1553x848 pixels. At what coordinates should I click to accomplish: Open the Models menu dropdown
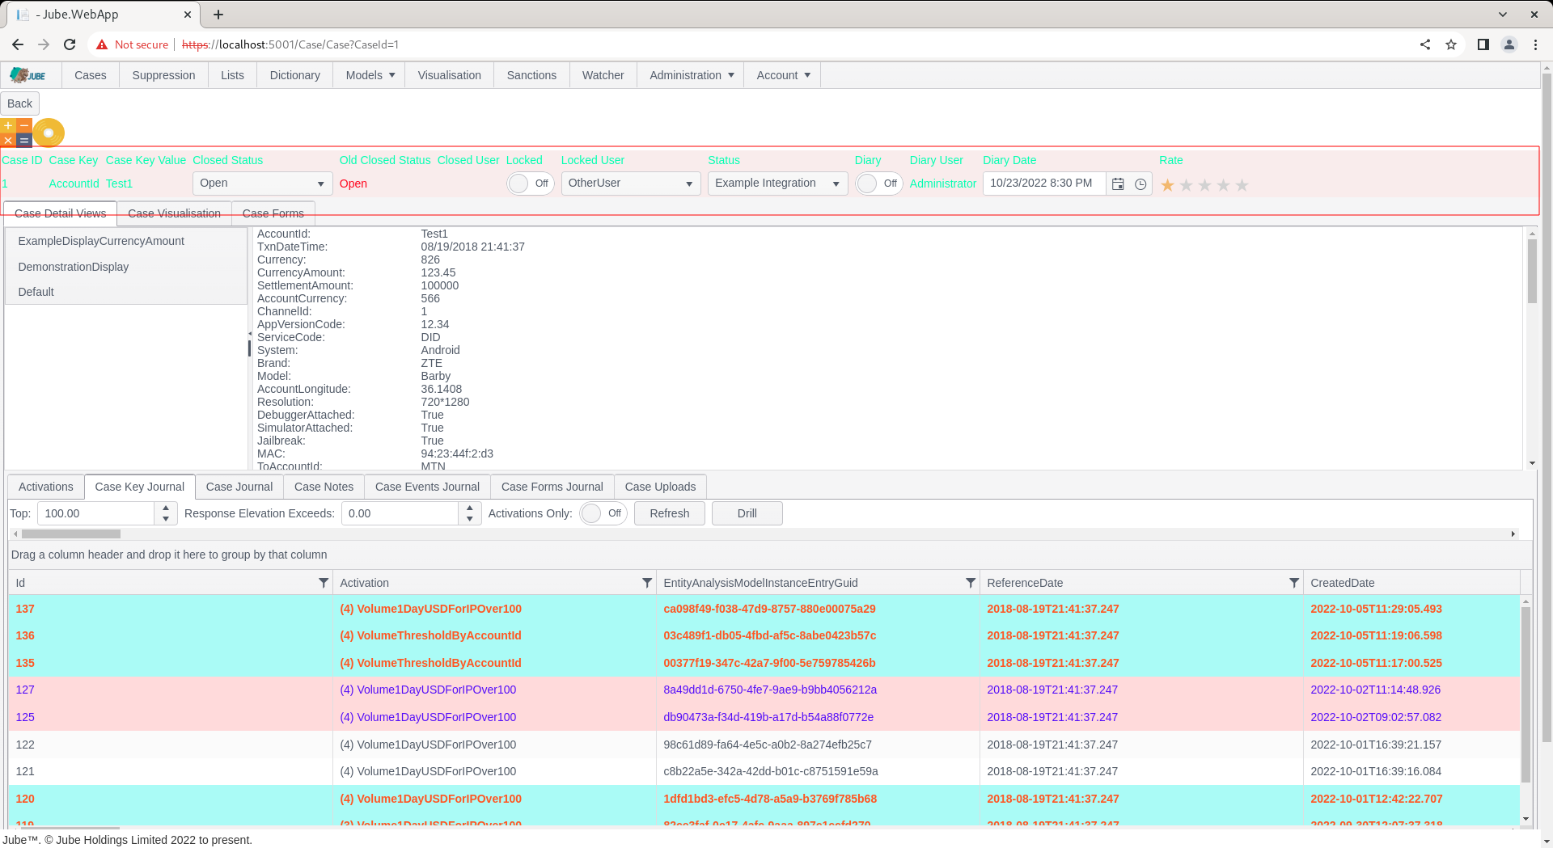(370, 75)
